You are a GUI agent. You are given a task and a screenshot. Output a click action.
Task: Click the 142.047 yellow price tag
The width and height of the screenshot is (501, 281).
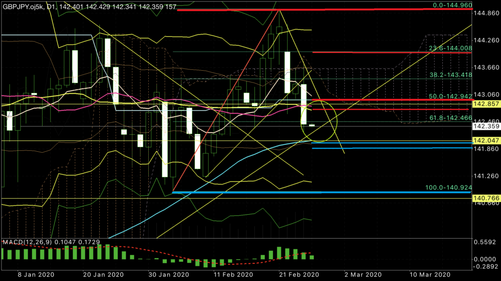[x=486, y=140]
